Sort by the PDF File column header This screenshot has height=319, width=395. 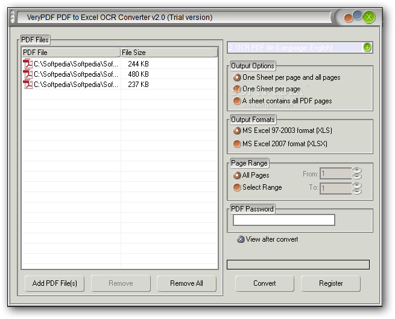(x=71, y=53)
